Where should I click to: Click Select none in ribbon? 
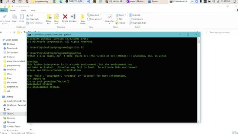[x=136, y=19]
